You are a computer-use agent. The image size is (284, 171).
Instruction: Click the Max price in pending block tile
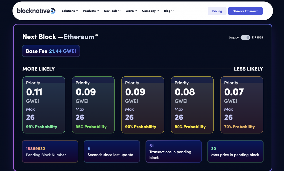tap(235, 151)
